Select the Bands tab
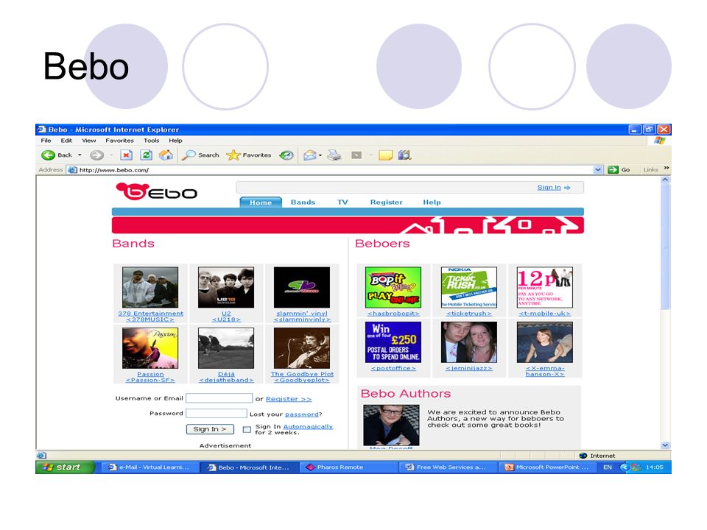This screenshot has height=530, width=707. click(303, 202)
